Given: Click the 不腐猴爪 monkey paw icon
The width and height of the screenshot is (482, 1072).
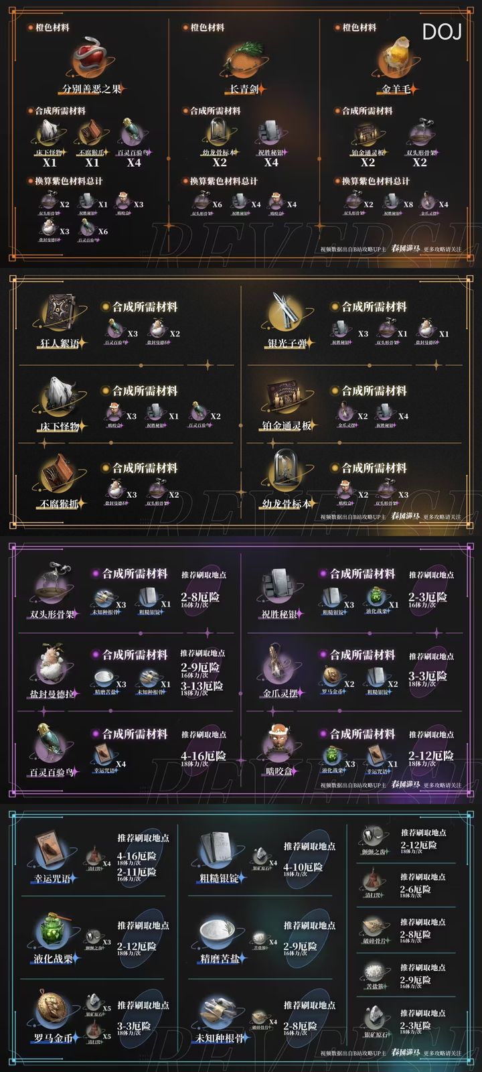Looking at the screenshot, I should point(59,474).
